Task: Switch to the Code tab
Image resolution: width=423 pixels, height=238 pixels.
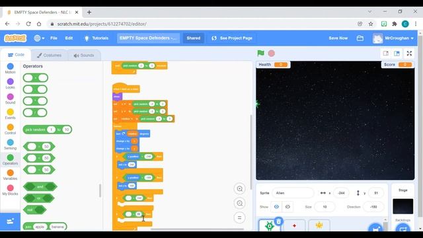Action: [16, 55]
